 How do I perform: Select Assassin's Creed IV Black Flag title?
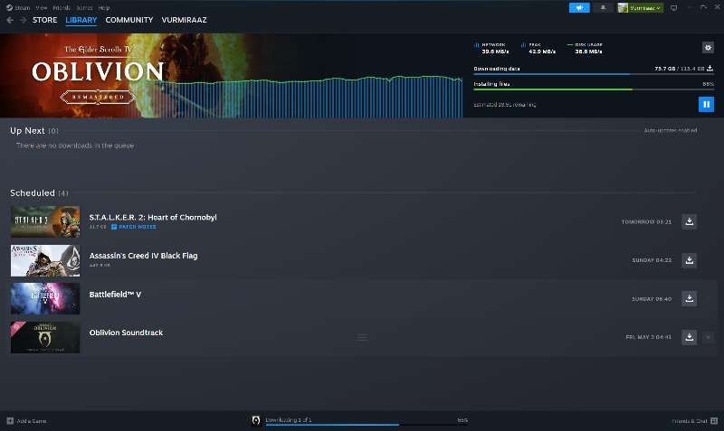143,256
